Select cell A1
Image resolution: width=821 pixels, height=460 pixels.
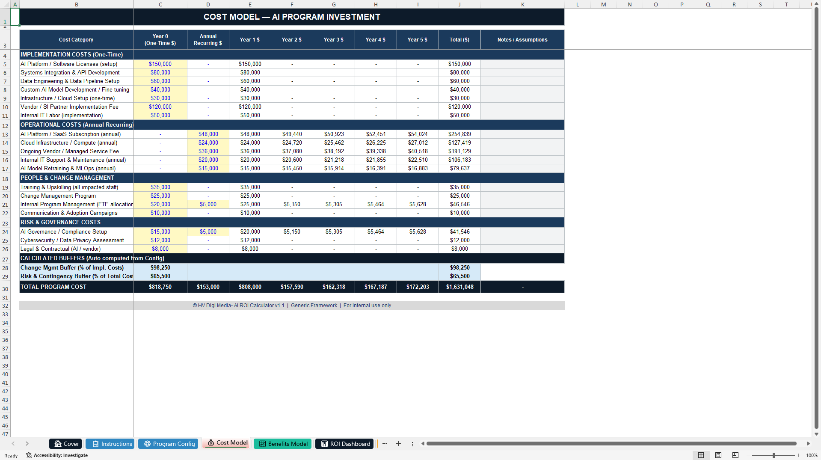pyautogui.click(x=15, y=17)
